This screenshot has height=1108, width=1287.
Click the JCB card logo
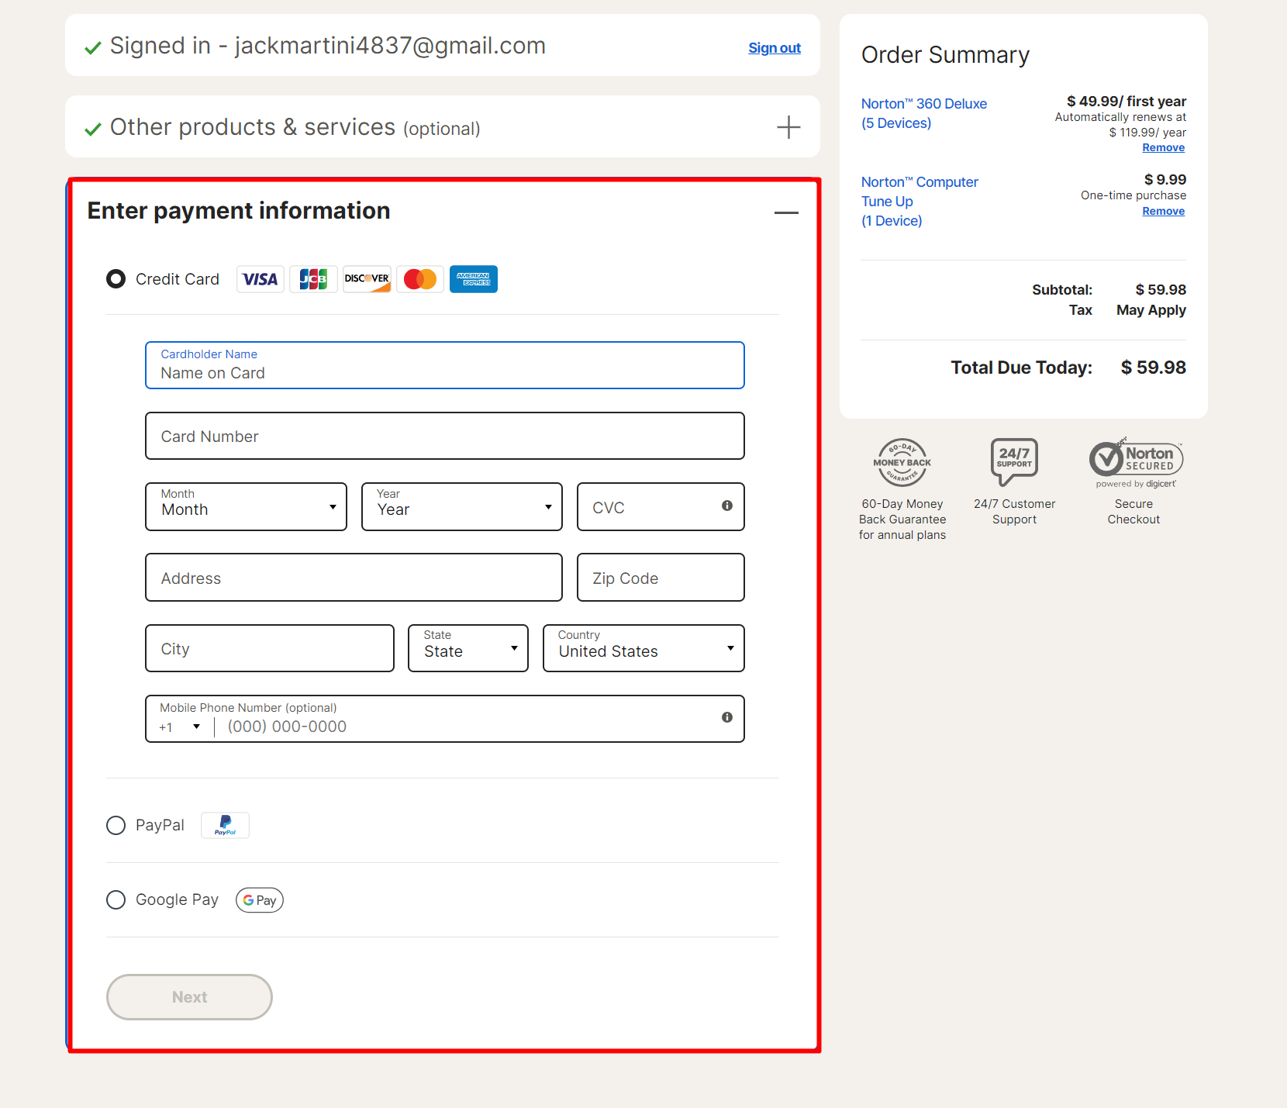click(313, 279)
